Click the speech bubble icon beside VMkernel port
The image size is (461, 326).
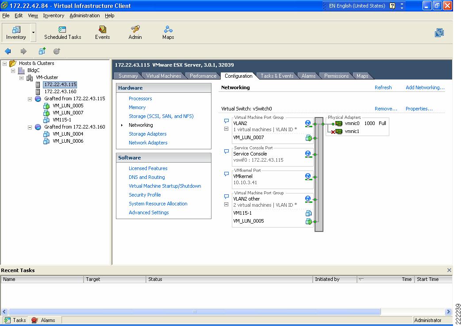pyautogui.click(x=227, y=174)
